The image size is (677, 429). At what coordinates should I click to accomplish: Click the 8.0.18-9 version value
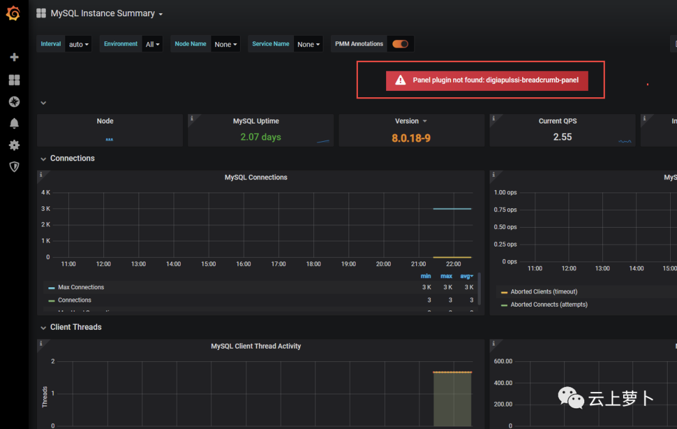[x=411, y=138]
